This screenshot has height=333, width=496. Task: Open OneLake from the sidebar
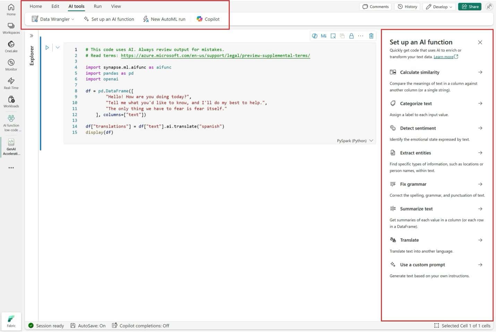(x=11, y=47)
